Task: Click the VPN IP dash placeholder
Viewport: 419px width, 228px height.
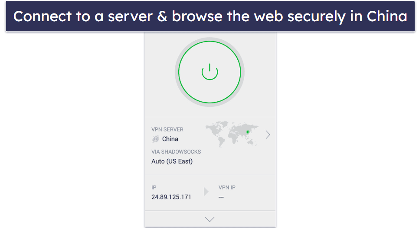Action: tap(221, 197)
